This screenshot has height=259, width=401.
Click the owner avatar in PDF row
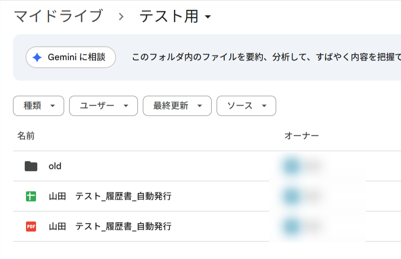pos(292,227)
